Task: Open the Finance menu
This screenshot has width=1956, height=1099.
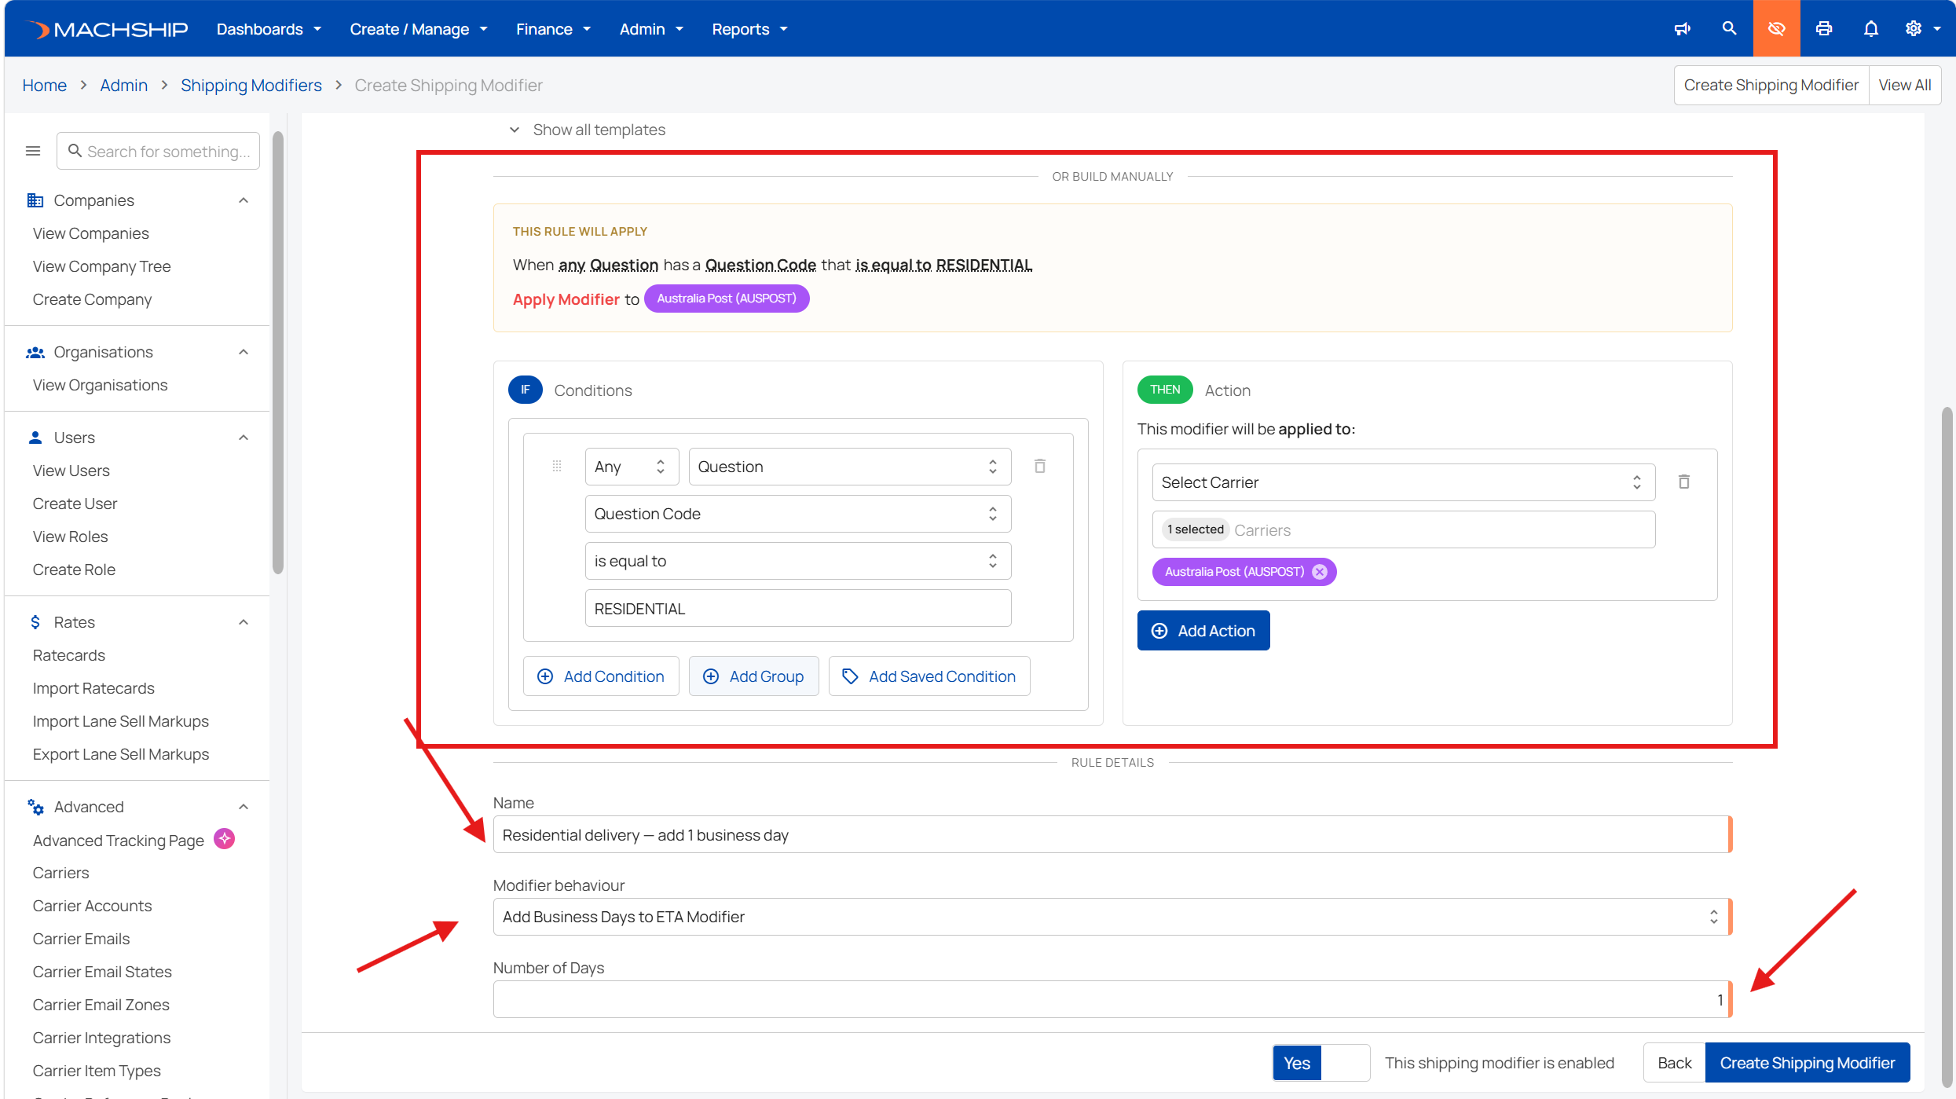Action: tap(553, 29)
